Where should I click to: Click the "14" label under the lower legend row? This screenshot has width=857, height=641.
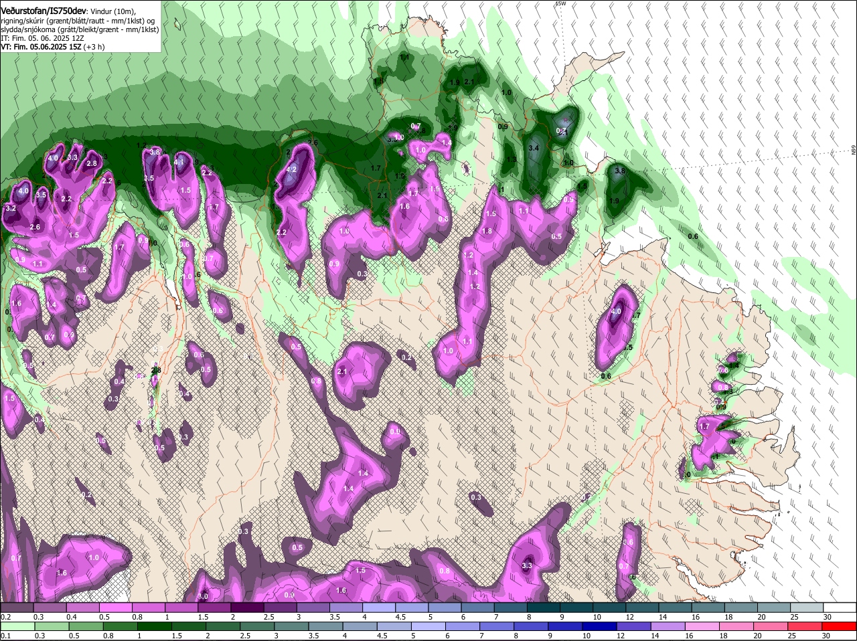[x=655, y=636]
